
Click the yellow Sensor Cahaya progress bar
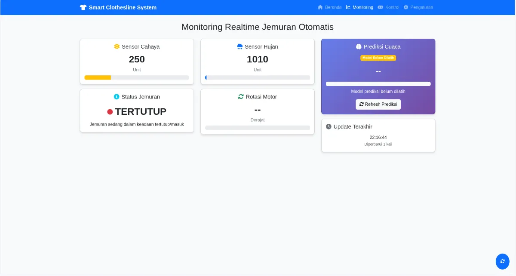point(137,78)
